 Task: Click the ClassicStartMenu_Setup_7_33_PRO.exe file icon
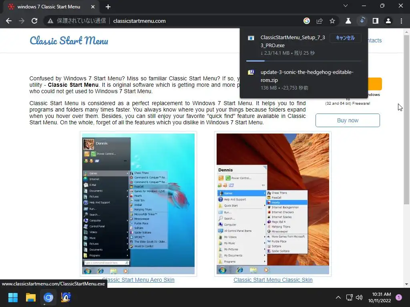pos(251,38)
